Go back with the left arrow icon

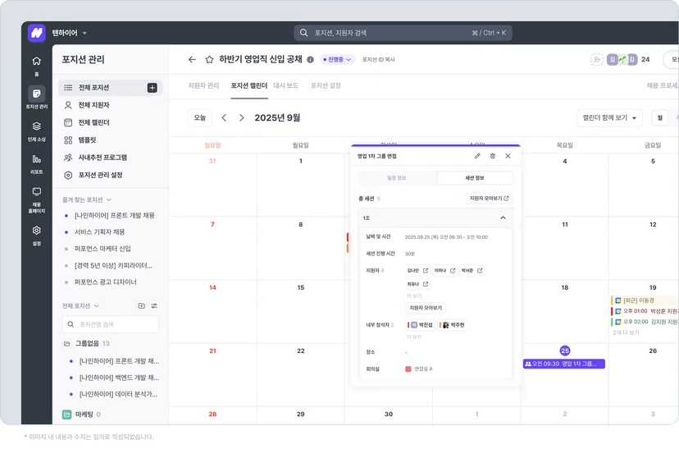pyautogui.click(x=192, y=59)
